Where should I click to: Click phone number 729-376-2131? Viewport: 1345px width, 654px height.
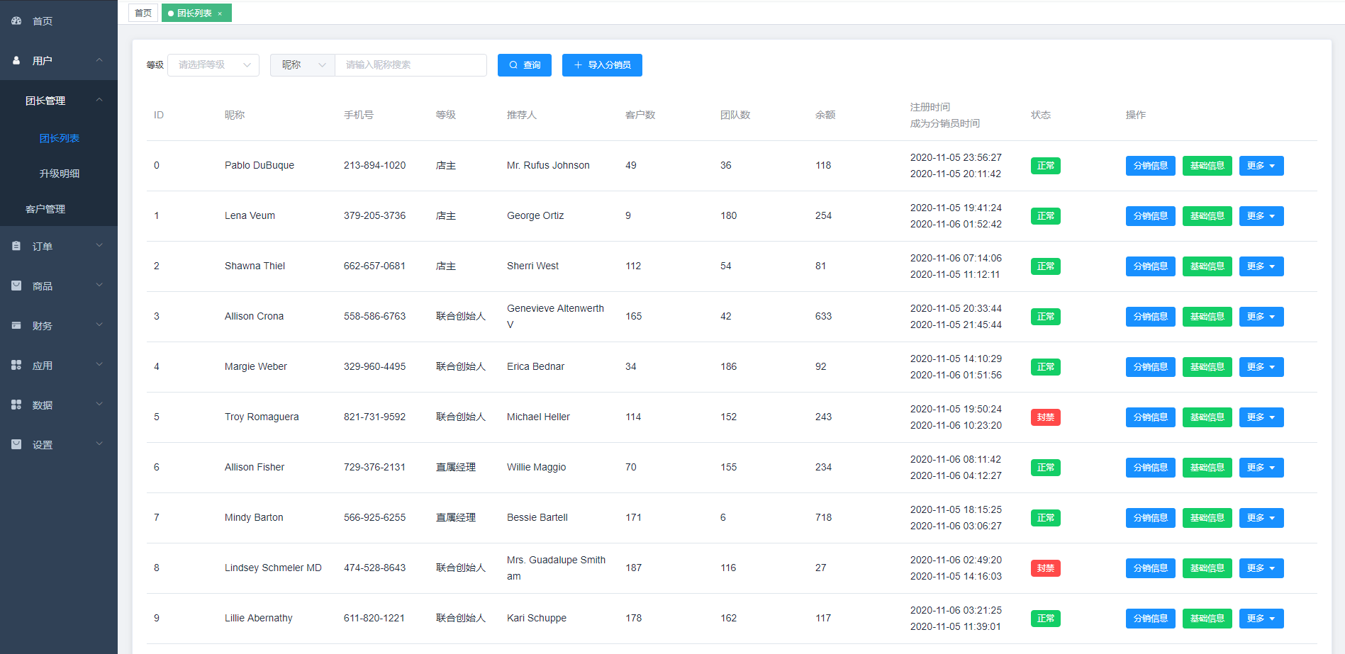click(x=374, y=467)
